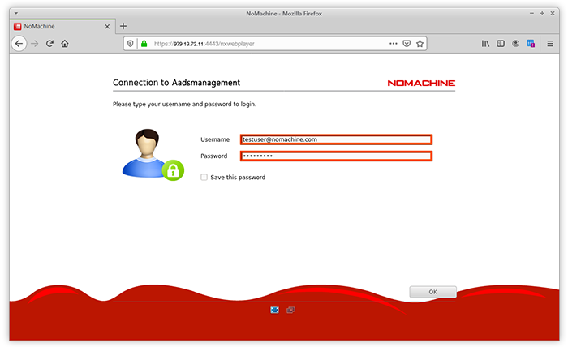Click the forward navigation arrow
568x347 pixels.
coord(34,44)
